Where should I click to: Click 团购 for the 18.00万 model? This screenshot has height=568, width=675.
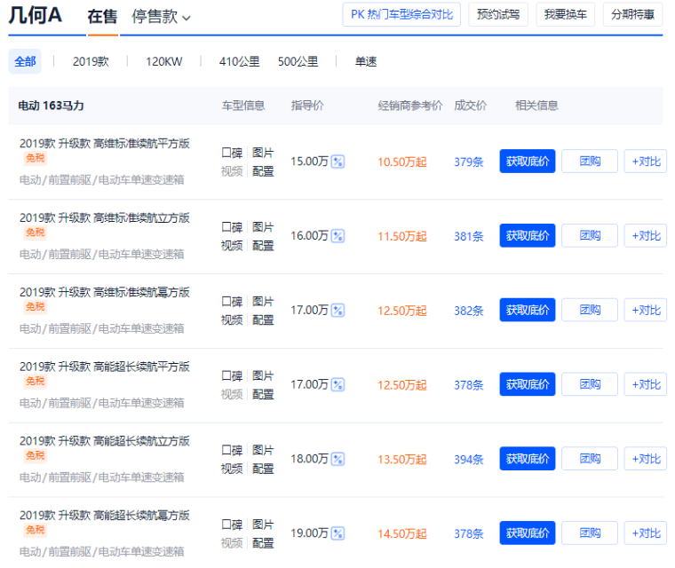click(x=590, y=459)
